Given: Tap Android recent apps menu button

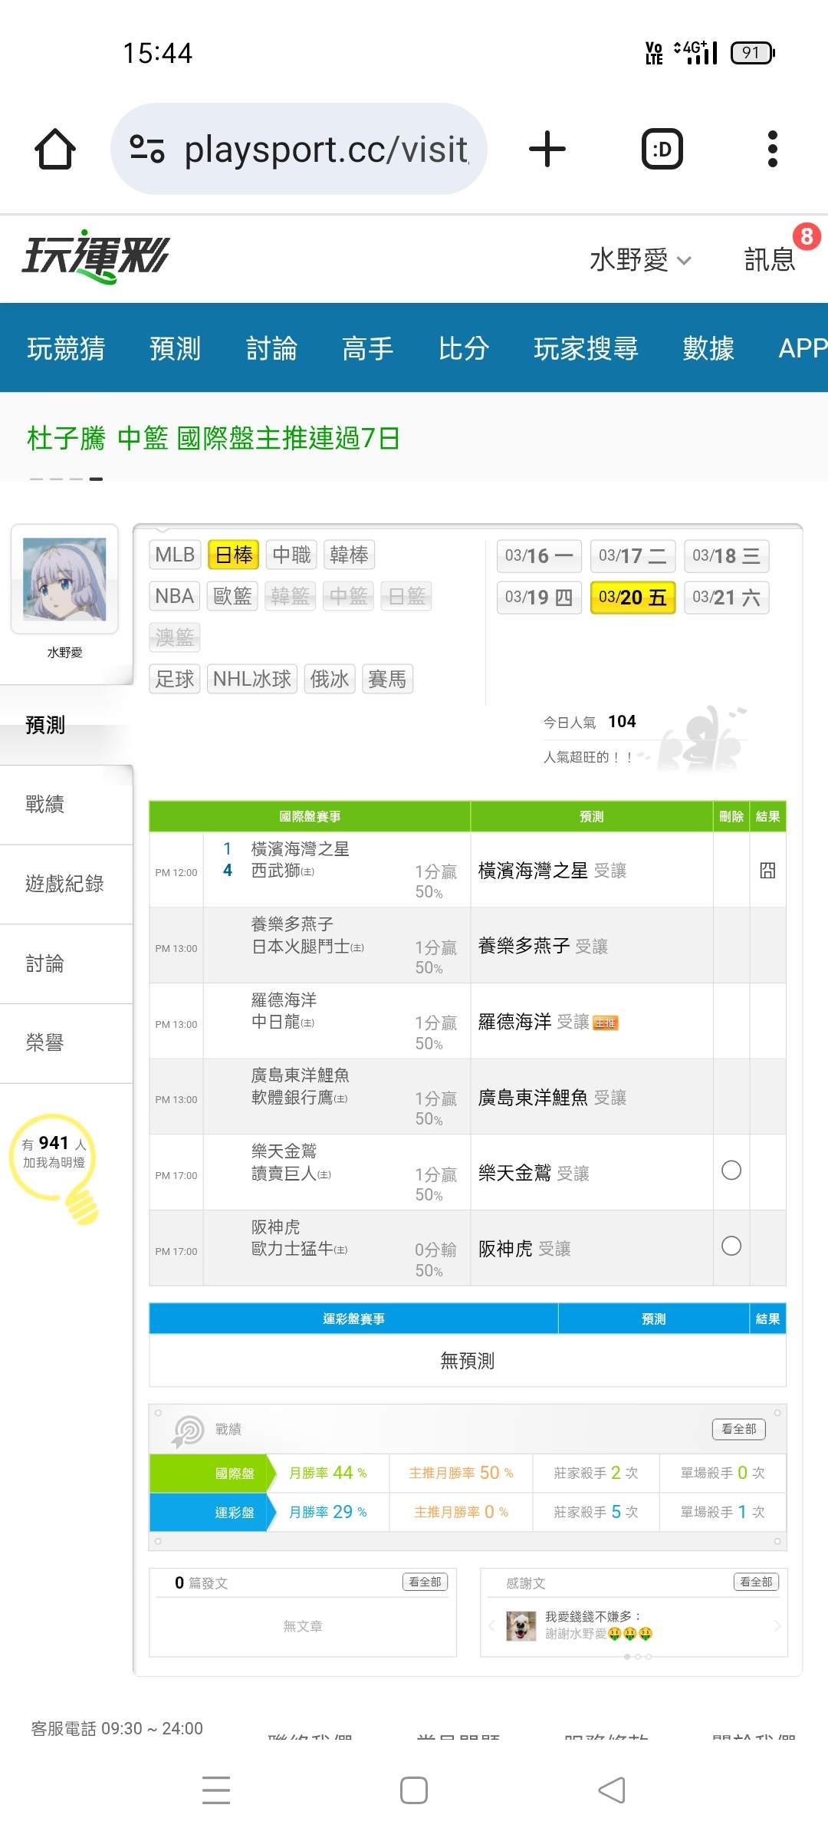Looking at the screenshot, I should 216,1790.
